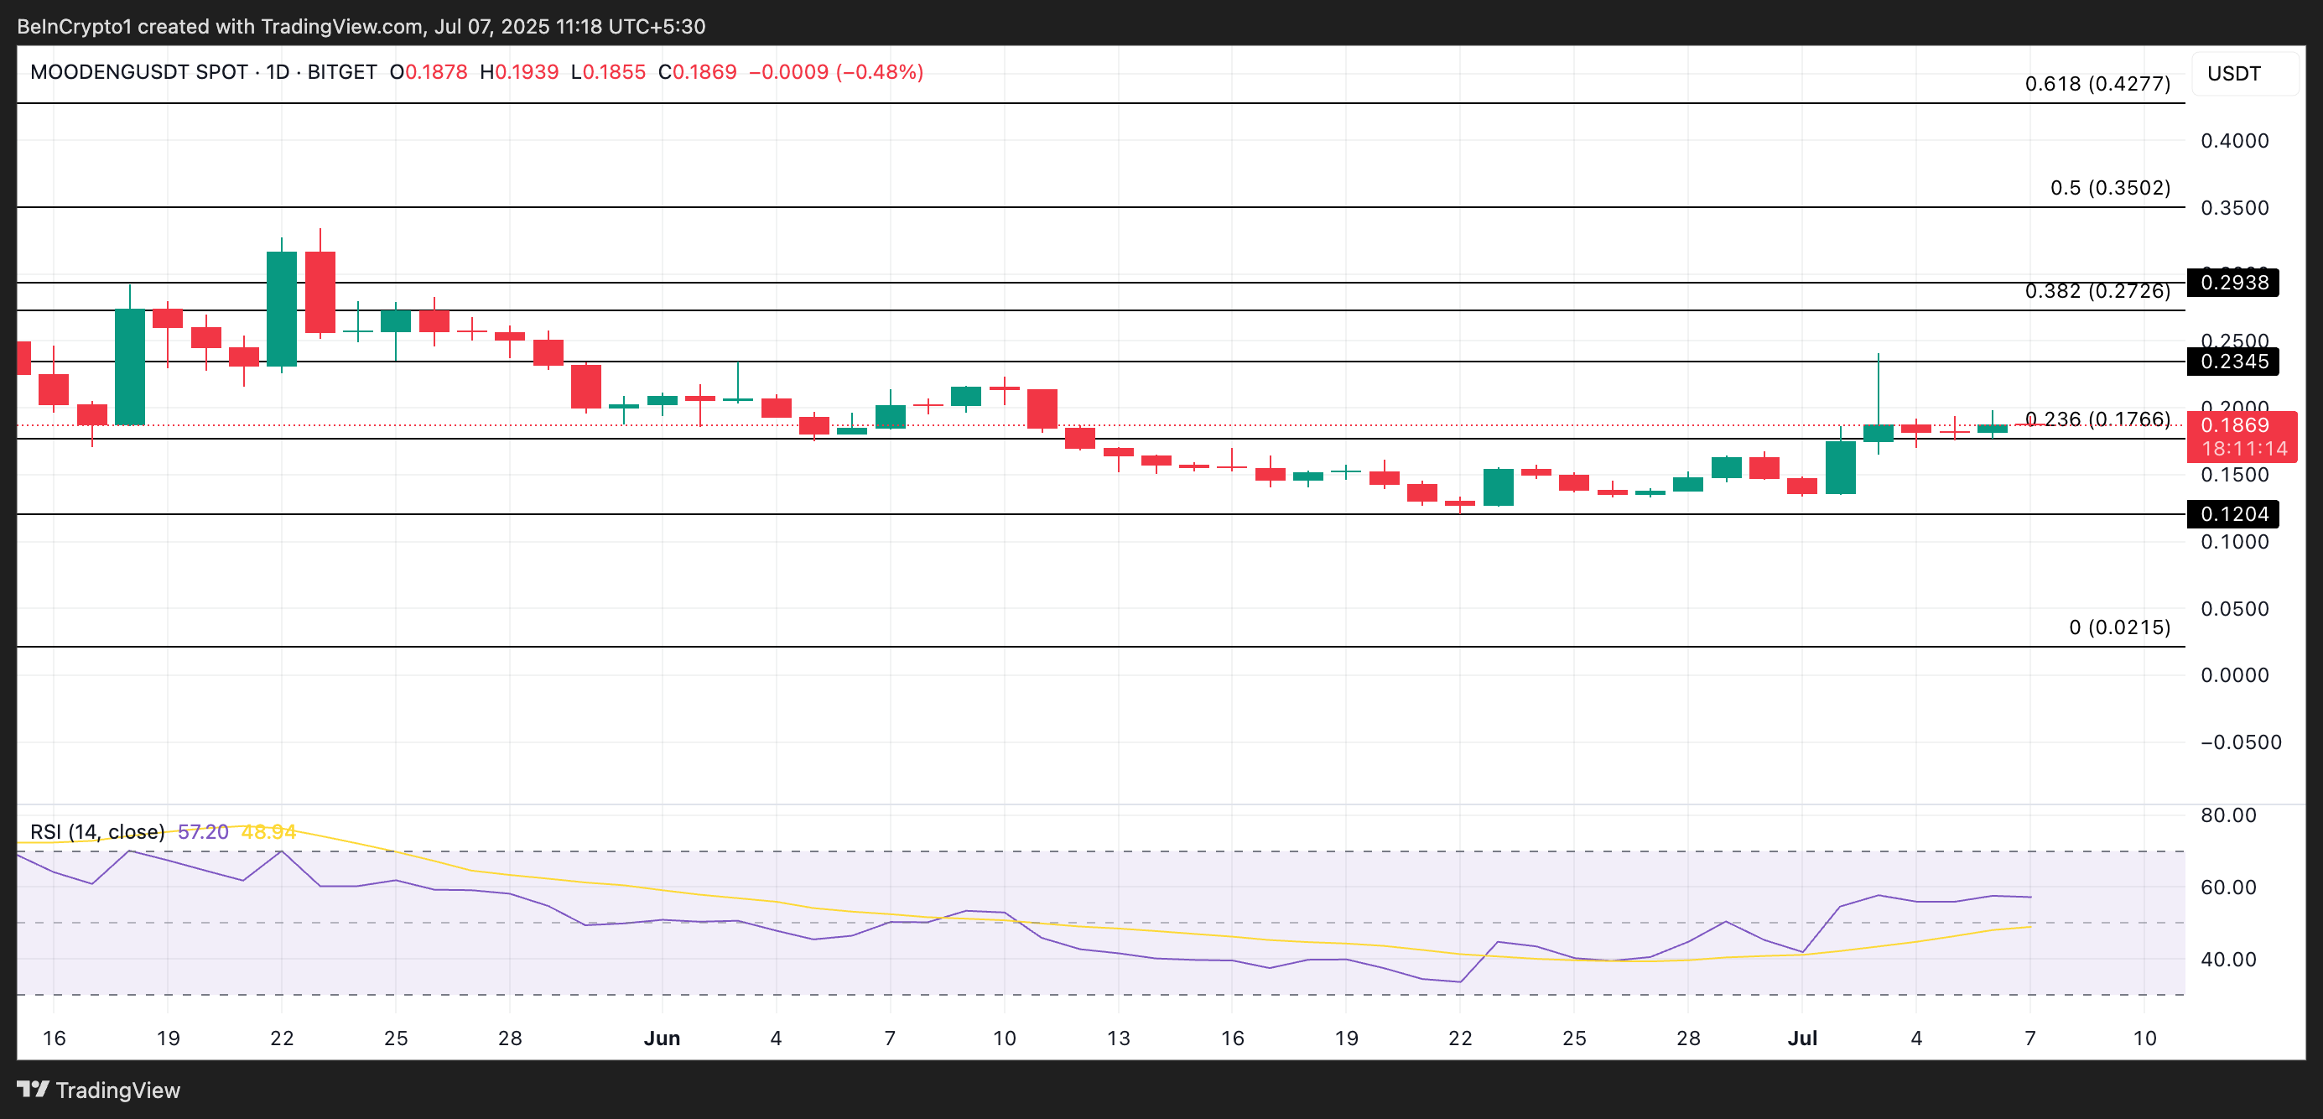The width and height of the screenshot is (2323, 1119).
Task: Click the Fibonacci 0.618 (0.4277) level label
Action: pos(2096,84)
